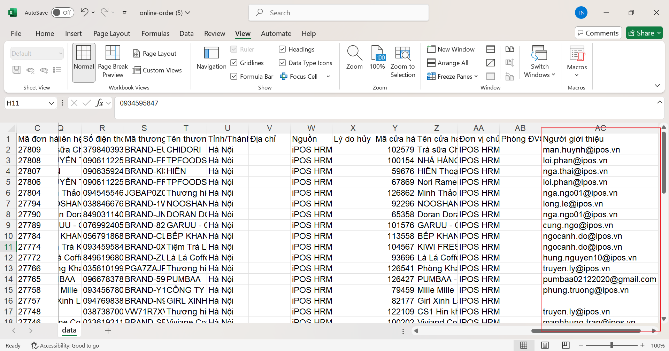Click the Excel app icon
The width and height of the screenshot is (669, 351).
point(13,13)
